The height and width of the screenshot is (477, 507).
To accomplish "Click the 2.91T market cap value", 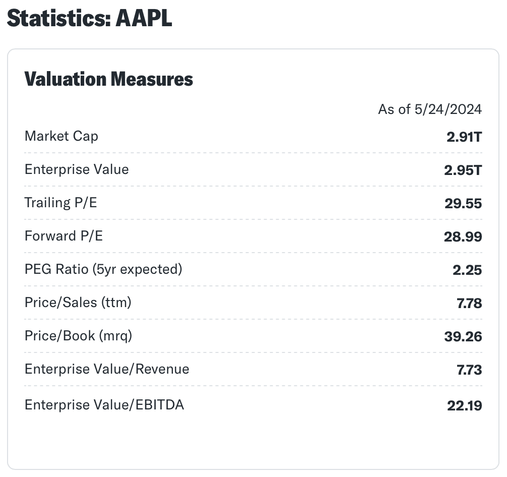I will point(464,137).
